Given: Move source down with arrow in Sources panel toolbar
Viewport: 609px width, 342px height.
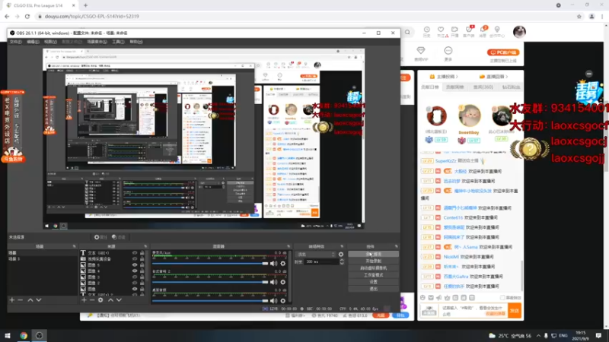Looking at the screenshot, I should [x=119, y=300].
